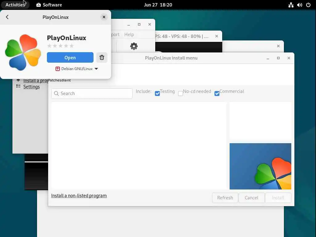
Task: Enable the No-cd needed checkbox
Action: pos(180,93)
